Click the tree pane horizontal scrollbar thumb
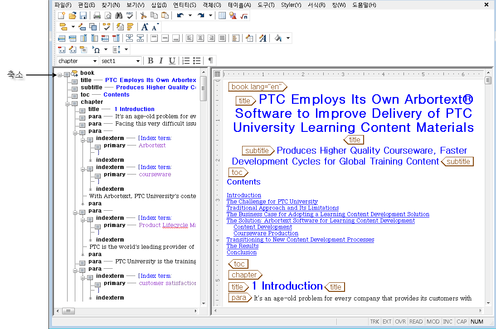The height and width of the screenshot is (329, 496). pyautogui.click(x=68, y=311)
